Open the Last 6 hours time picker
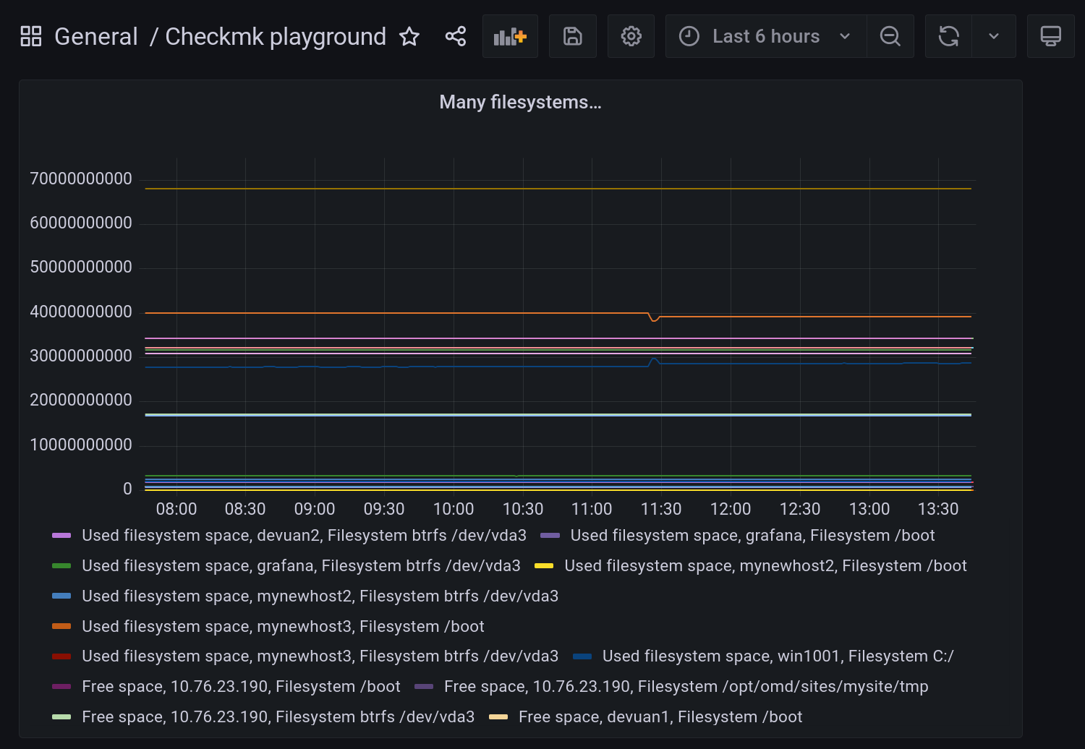Image resolution: width=1085 pixels, height=749 pixels. (x=766, y=36)
